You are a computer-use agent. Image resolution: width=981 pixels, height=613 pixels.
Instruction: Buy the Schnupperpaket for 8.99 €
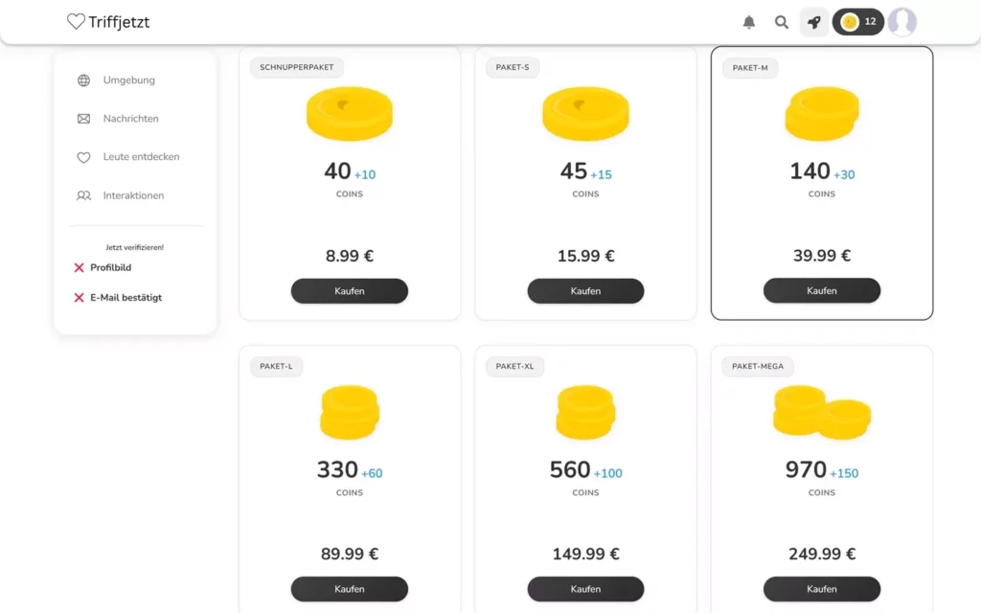point(350,291)
